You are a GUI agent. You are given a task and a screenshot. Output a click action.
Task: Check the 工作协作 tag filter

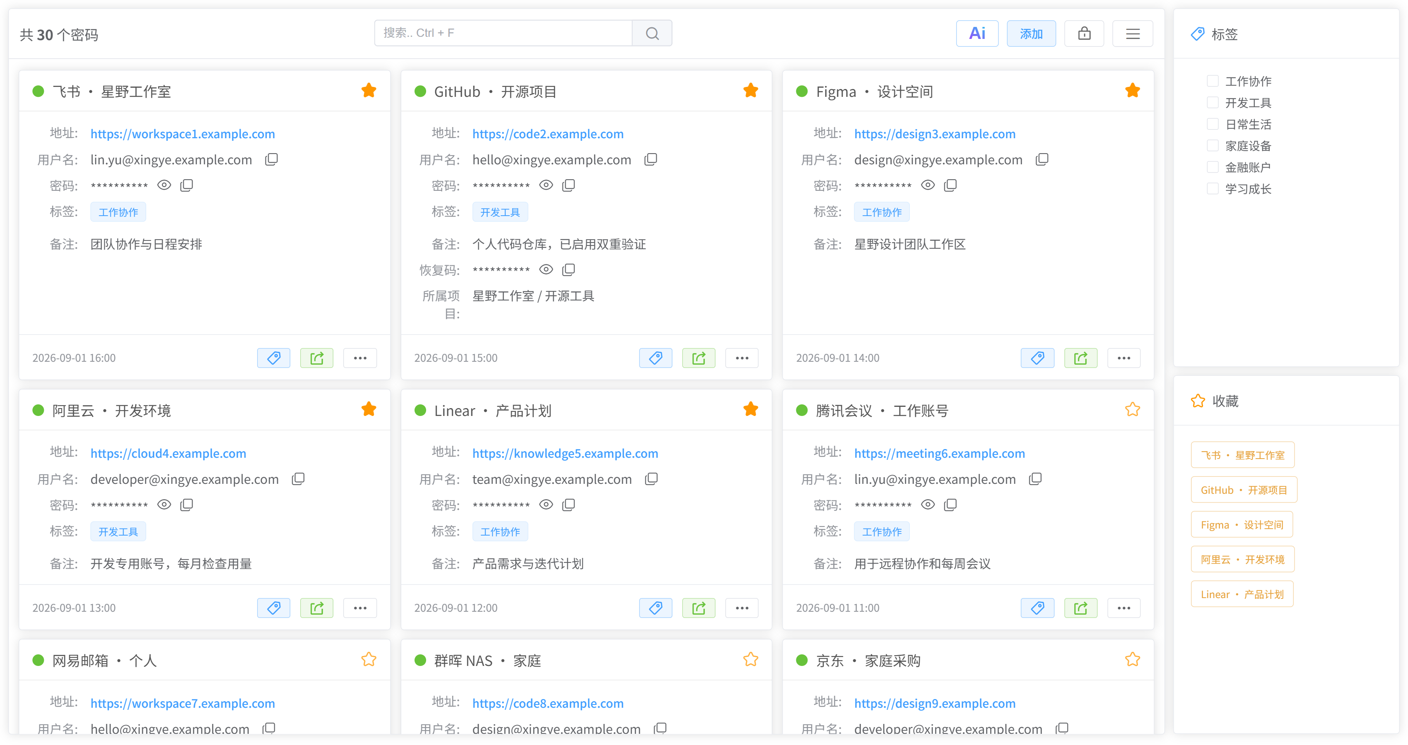click(1212, 81)
